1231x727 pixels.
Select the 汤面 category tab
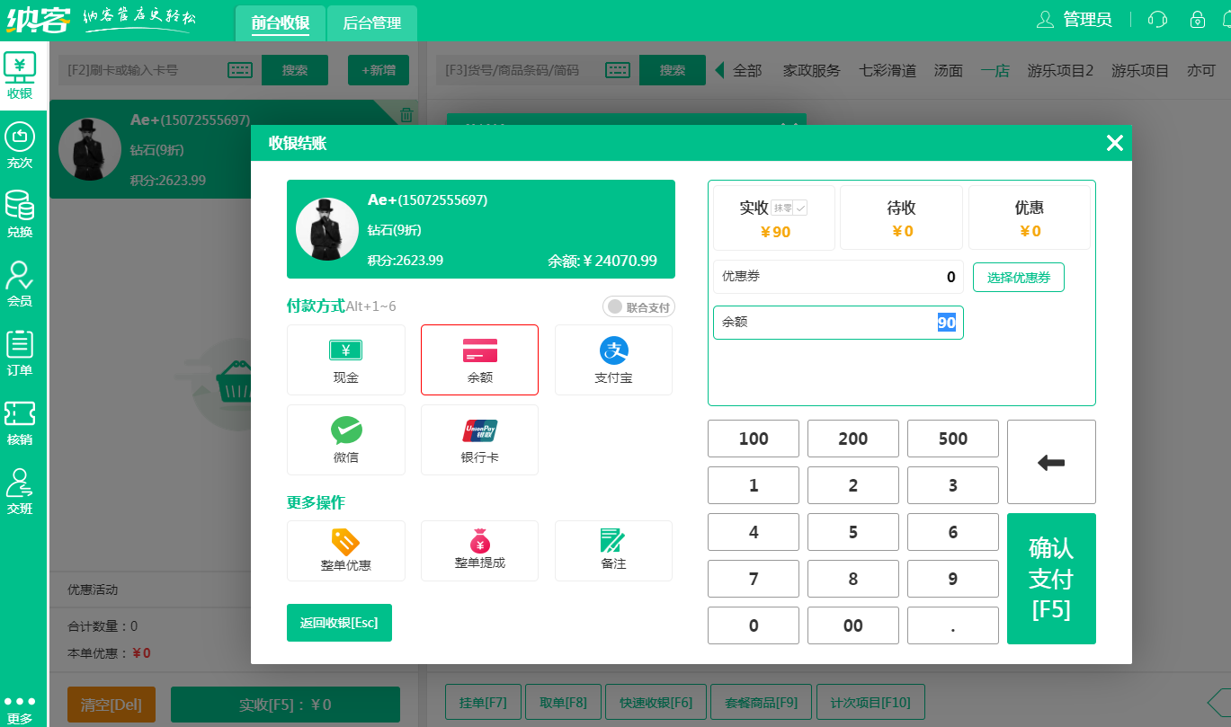(948, 69)
